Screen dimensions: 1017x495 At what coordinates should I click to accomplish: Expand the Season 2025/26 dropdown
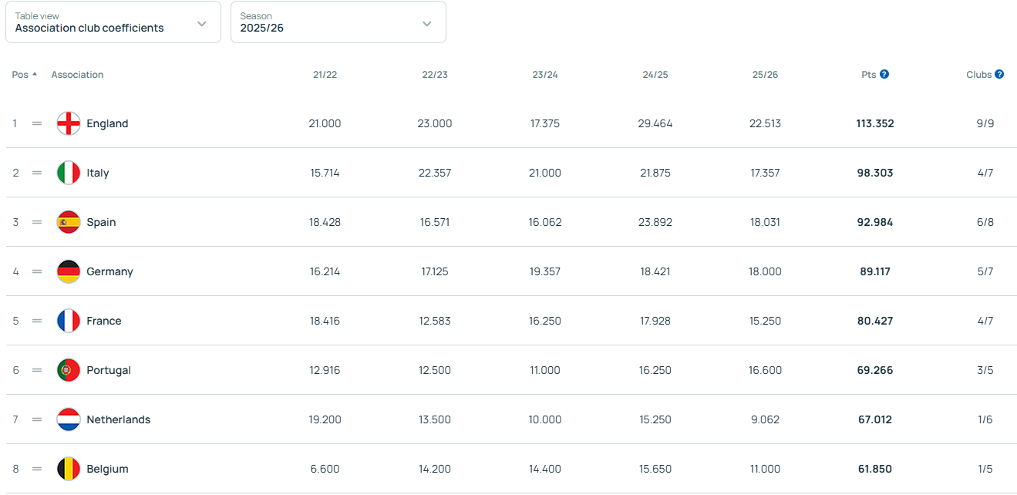(338, 22)
